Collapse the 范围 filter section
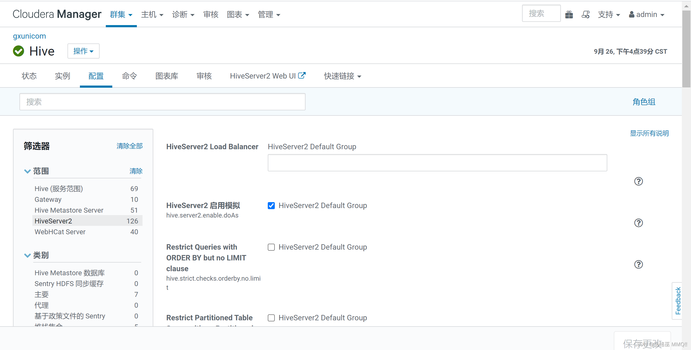 (27, 171)
